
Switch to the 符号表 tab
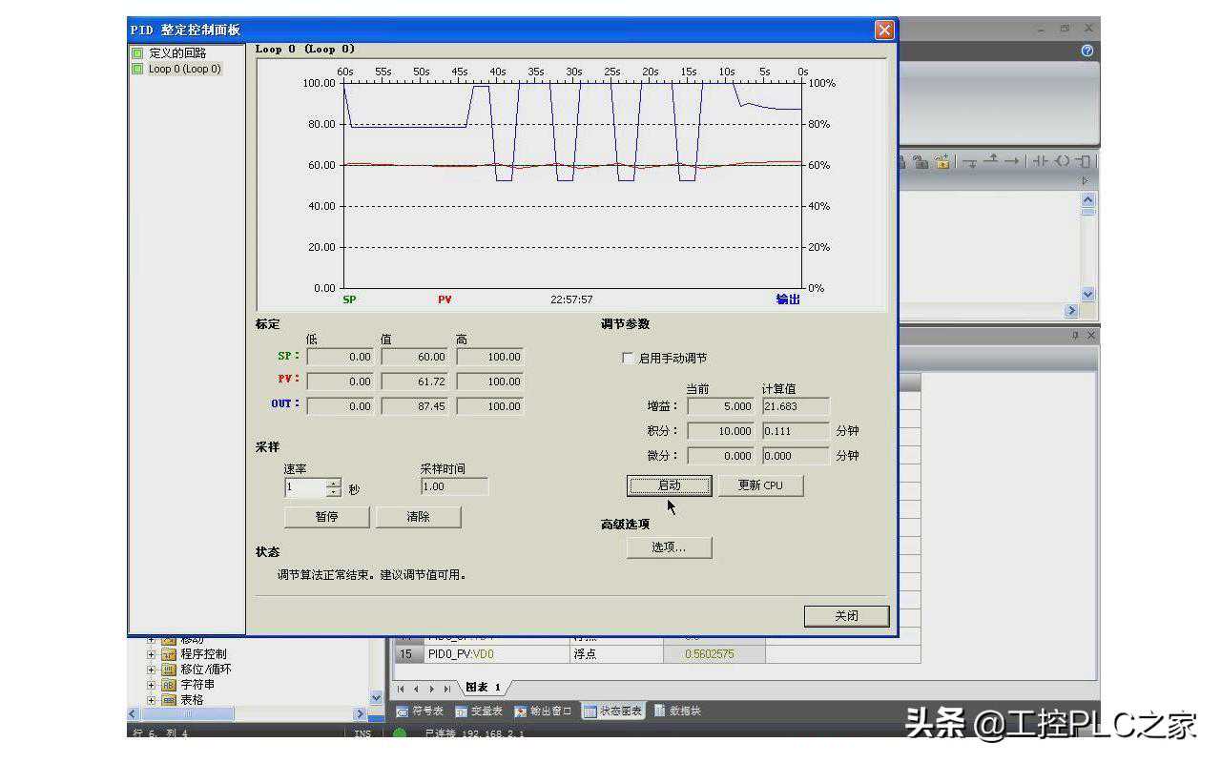tap(420, 711)
